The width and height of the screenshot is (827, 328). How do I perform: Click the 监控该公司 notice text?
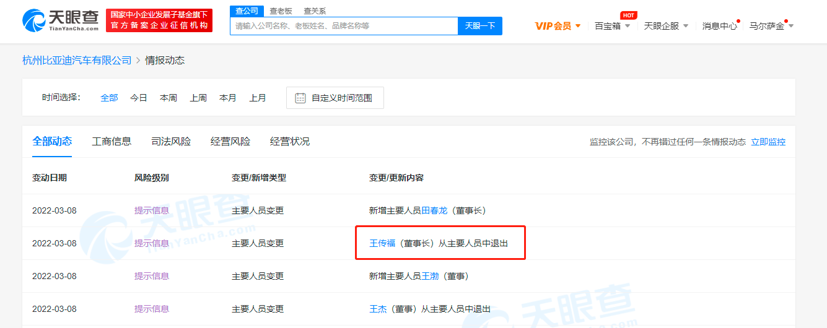[668, 142]
